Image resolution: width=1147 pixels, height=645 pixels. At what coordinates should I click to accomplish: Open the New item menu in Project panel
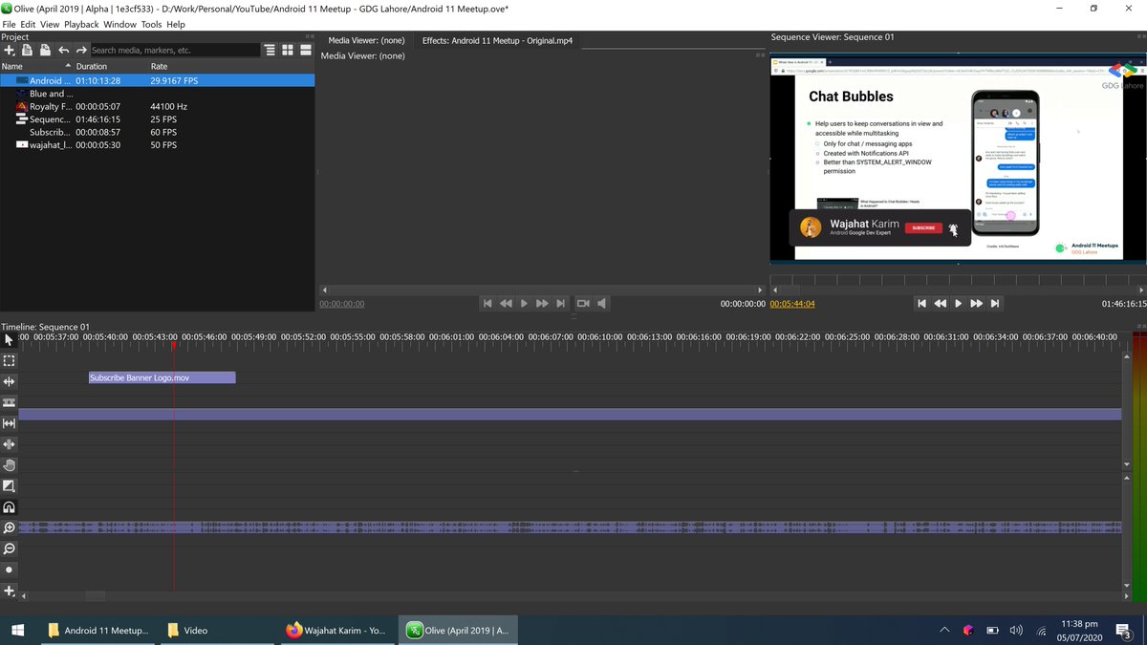9,50
